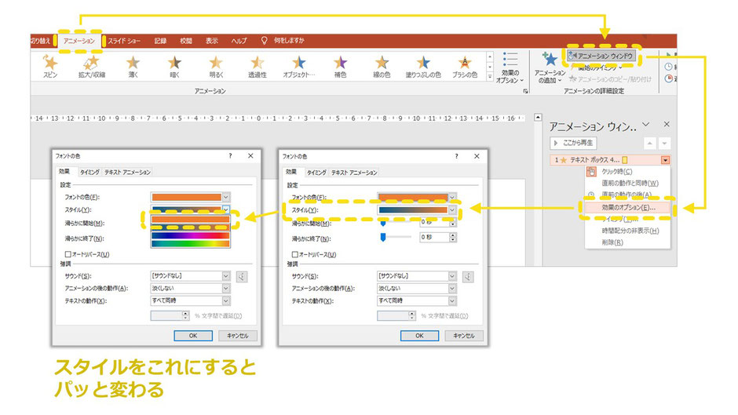
Task: Select the 透過性 animation effect
Action: coord(258,67)
